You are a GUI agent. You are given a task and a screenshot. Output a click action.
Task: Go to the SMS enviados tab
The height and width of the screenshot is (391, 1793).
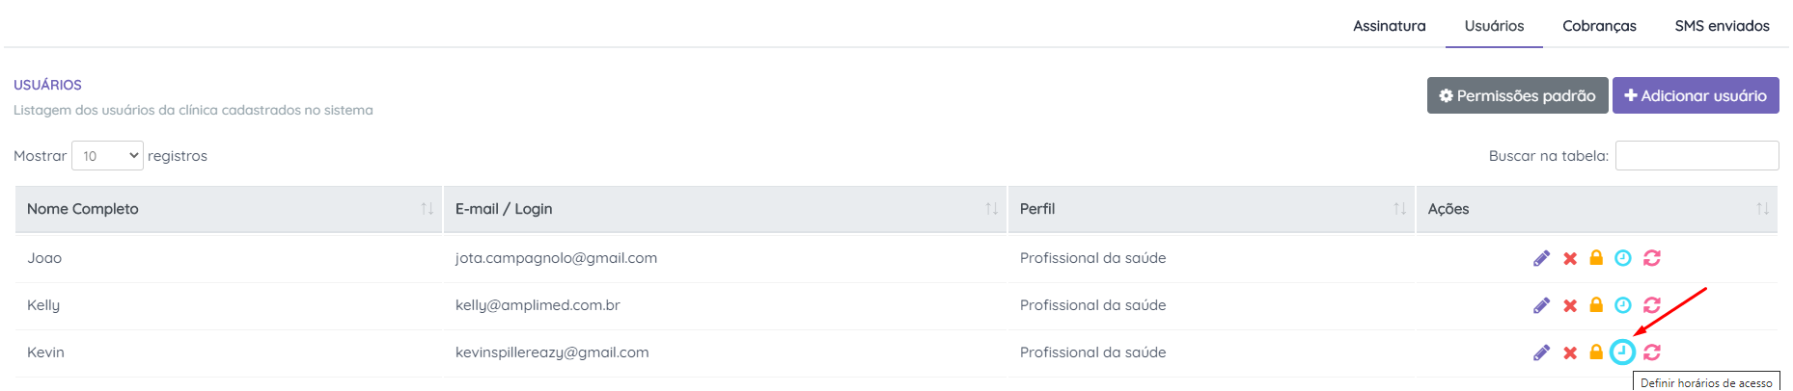coord(1722,26)
